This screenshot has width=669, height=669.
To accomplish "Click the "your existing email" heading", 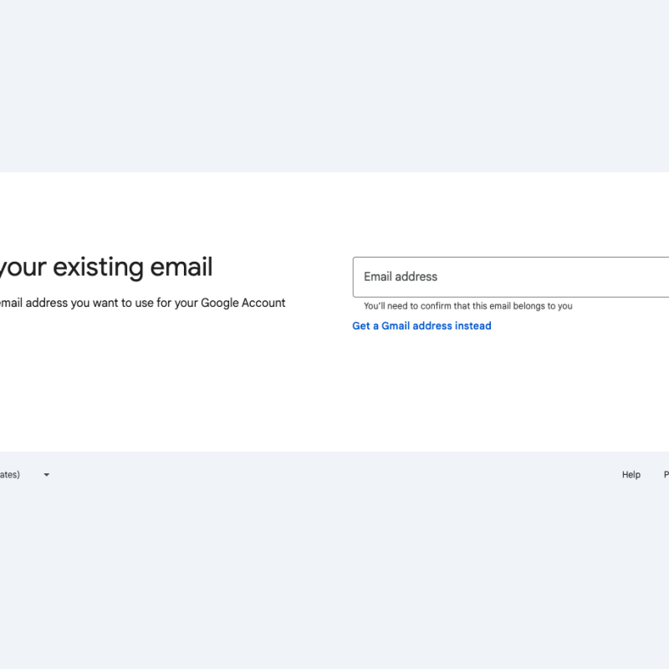I will pos(105,268).
